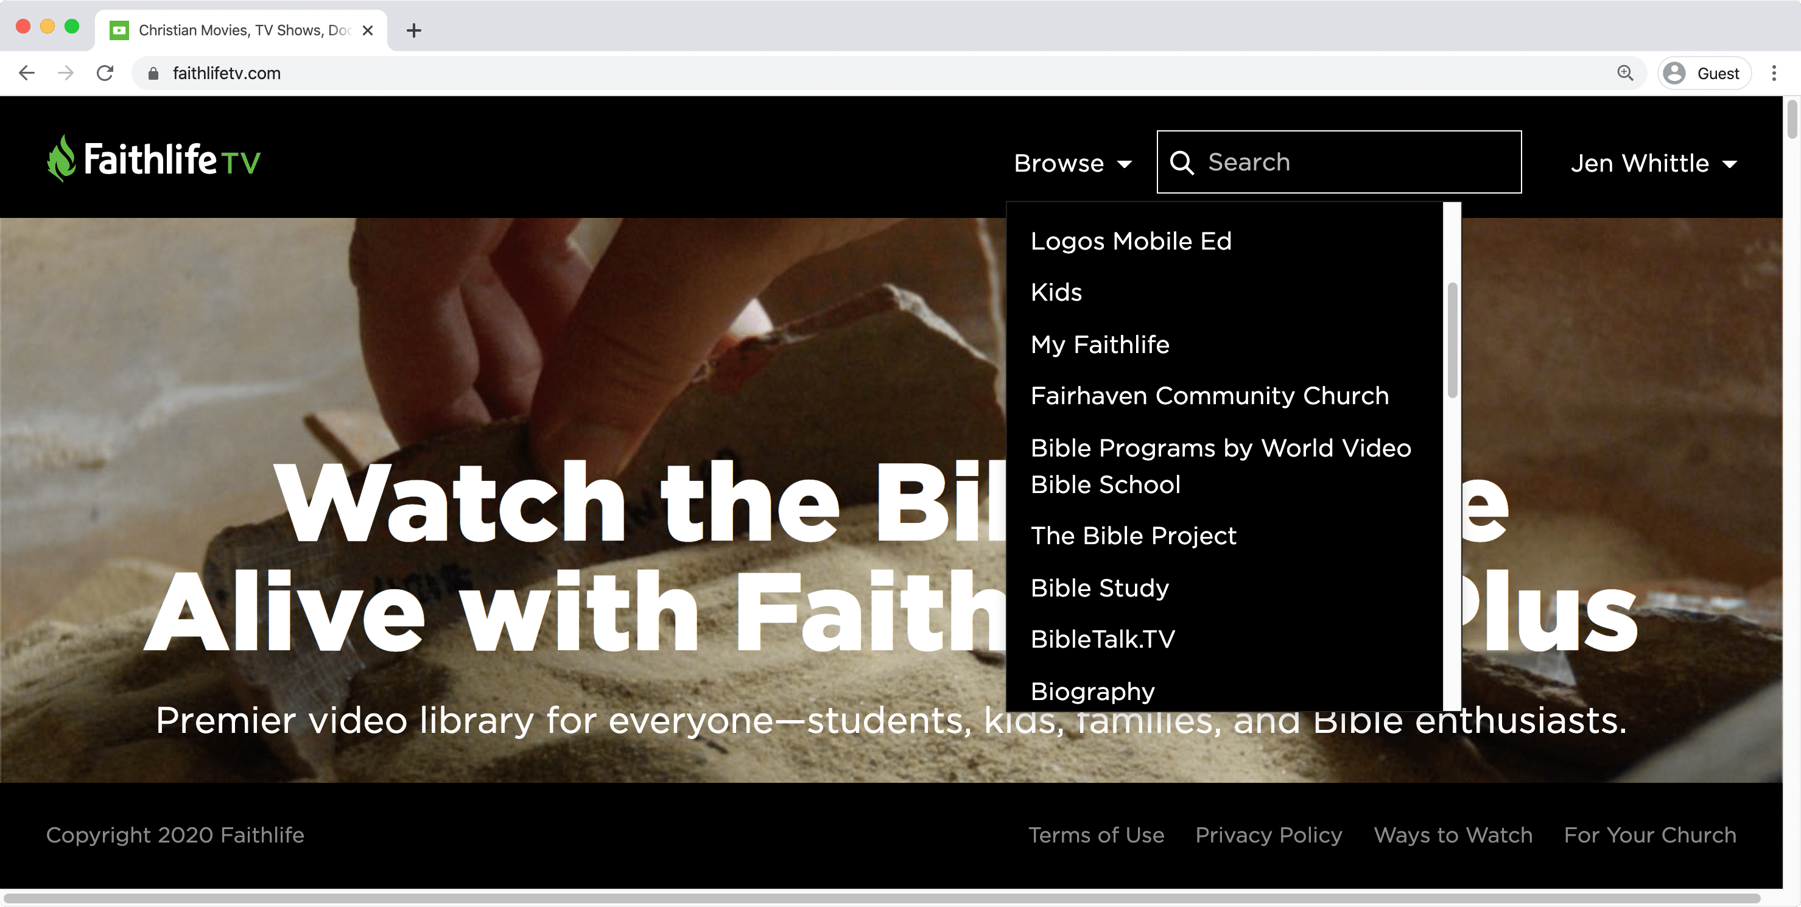This screenshot has width=1801, height=907.
Task: Open the Guest profile button
Action: tap(1704, 72)
